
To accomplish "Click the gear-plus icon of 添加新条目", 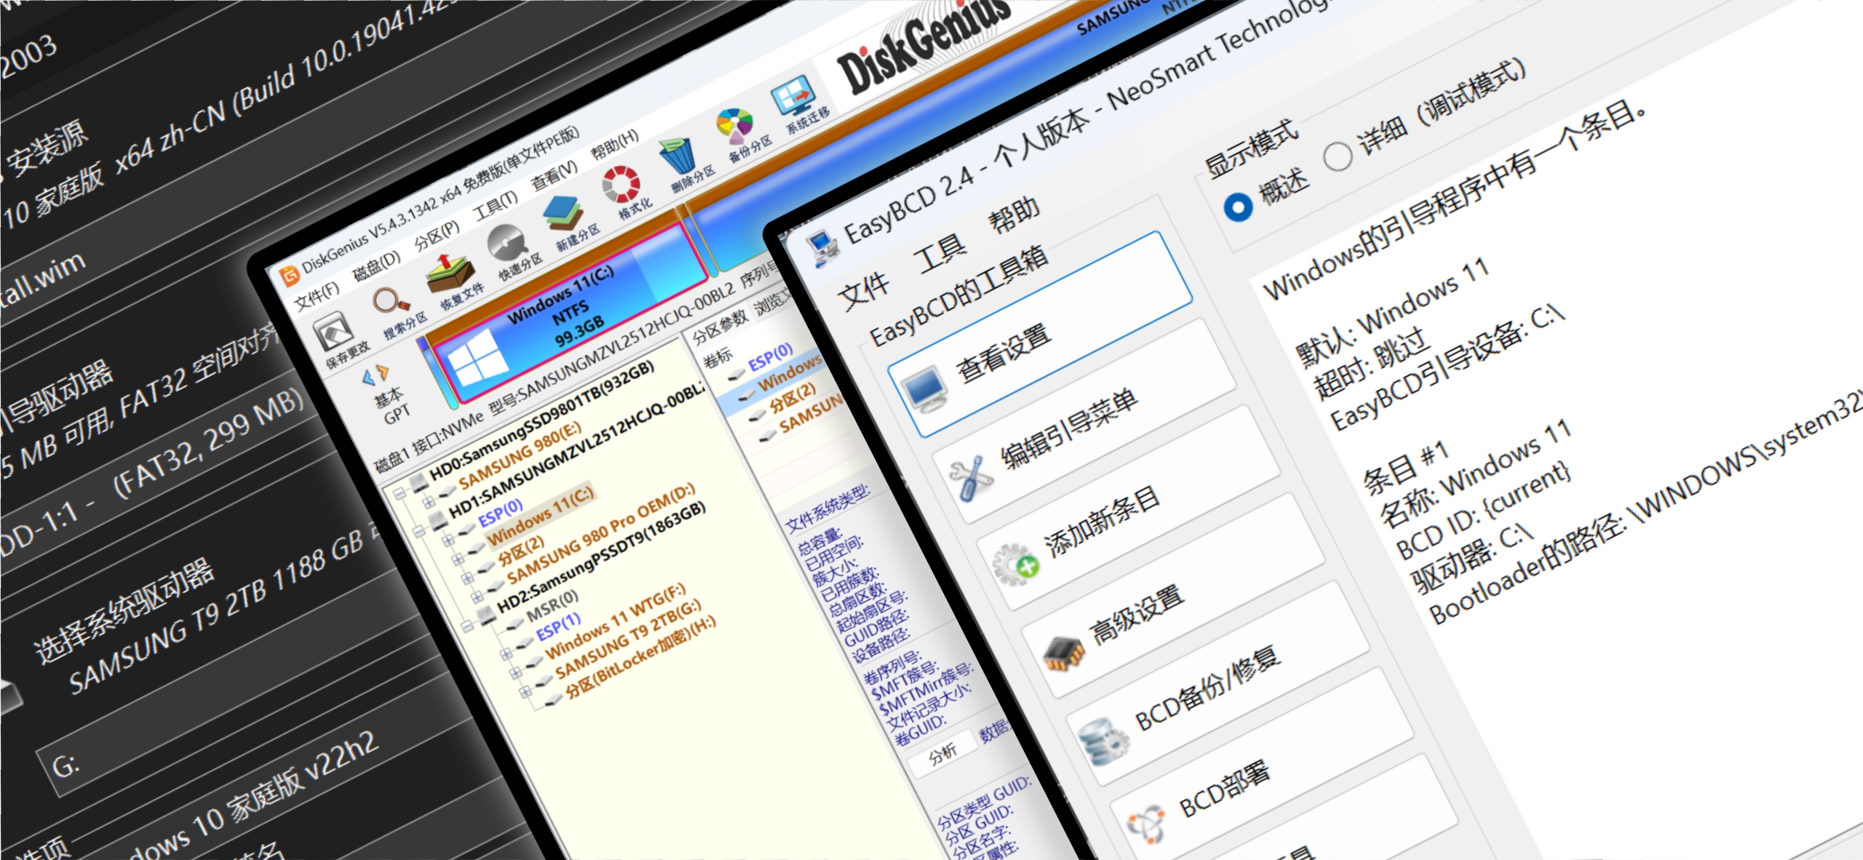I will [1014, 564].
